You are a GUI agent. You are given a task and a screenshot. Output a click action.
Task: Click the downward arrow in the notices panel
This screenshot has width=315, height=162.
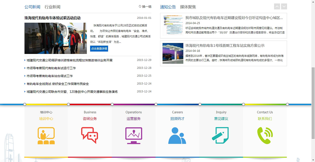(x=283, y=6)
